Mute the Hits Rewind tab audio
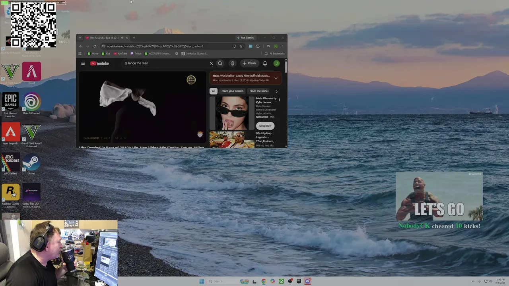This screenshot has width=509, height=286. pyautogui.click(x=122, y=38)
